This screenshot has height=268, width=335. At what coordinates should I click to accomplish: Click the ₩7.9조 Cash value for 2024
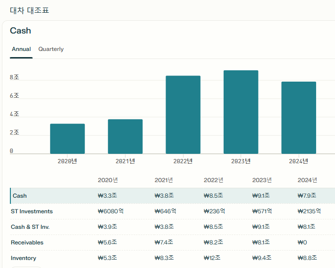307,196
